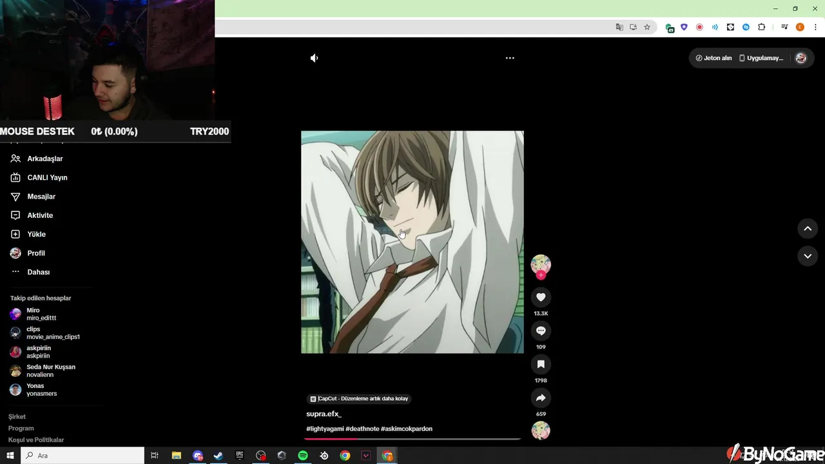Click the install app icon in address bar

pyautogui.click(x=634, y=27)
